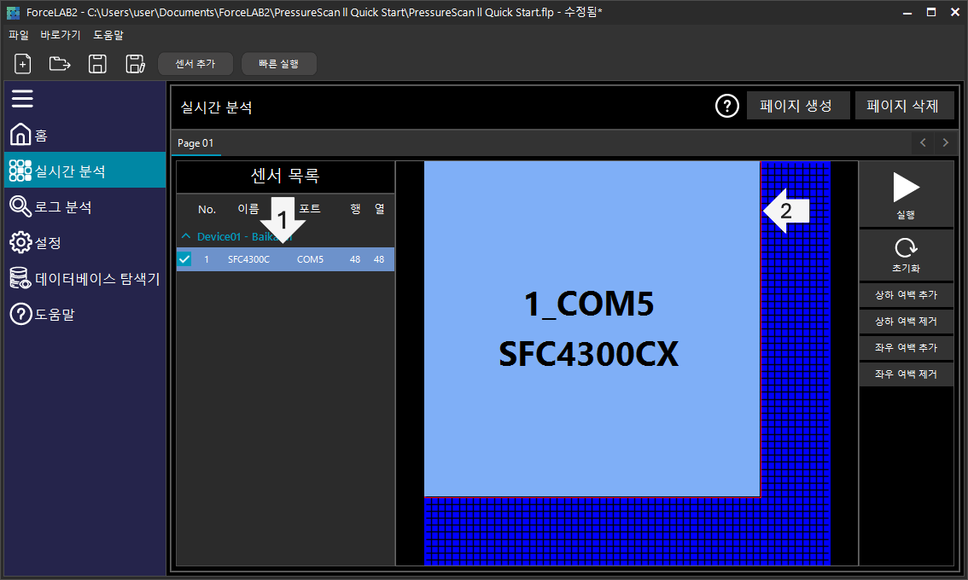Click the COM5 port cell
This screenshot has height=580, width=968.
pos(310,260)
